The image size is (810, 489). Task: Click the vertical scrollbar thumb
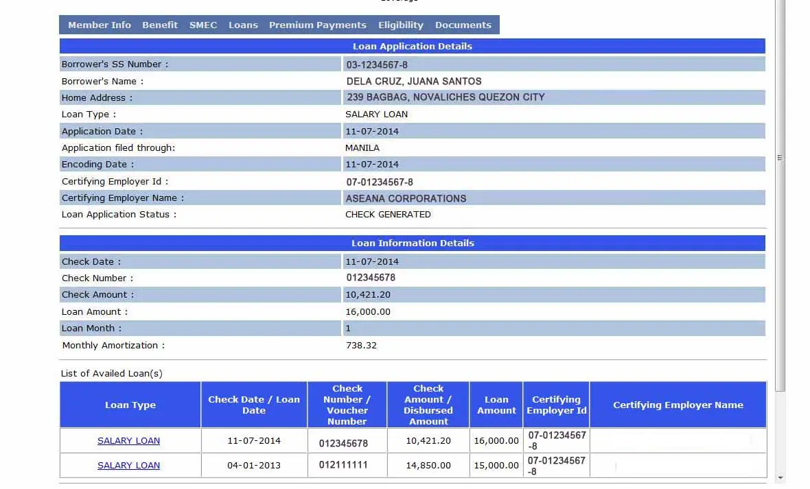[780, 196]
